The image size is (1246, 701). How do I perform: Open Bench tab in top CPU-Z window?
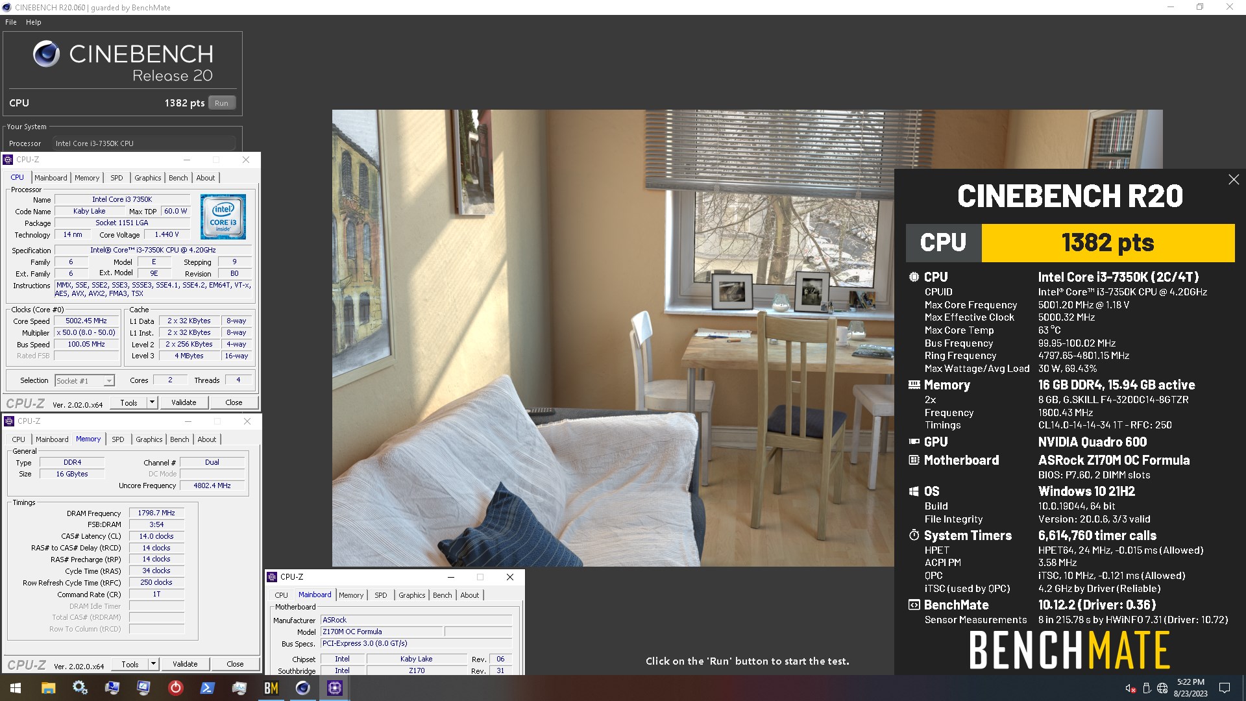tap(178, 178)
